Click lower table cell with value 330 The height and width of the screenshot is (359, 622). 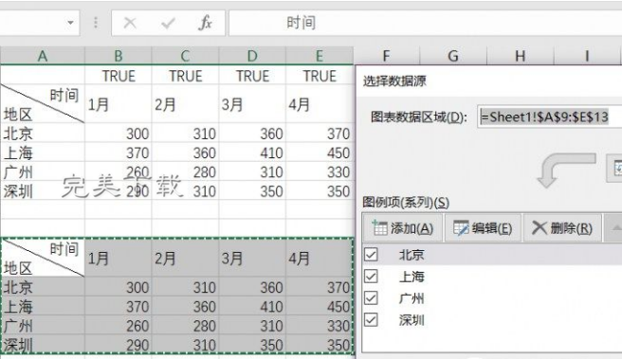tap(320, 326)
